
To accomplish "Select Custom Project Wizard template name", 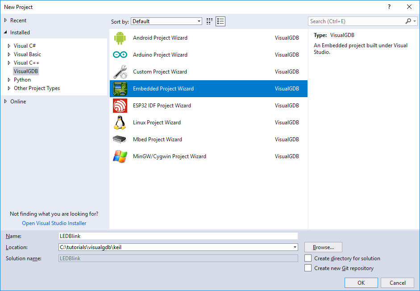I will click(160, 72).
